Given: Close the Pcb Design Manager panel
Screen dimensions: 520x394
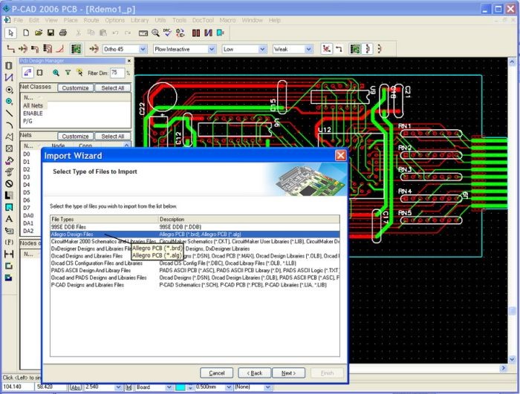Looking at the screenshot, I should 129,61.
